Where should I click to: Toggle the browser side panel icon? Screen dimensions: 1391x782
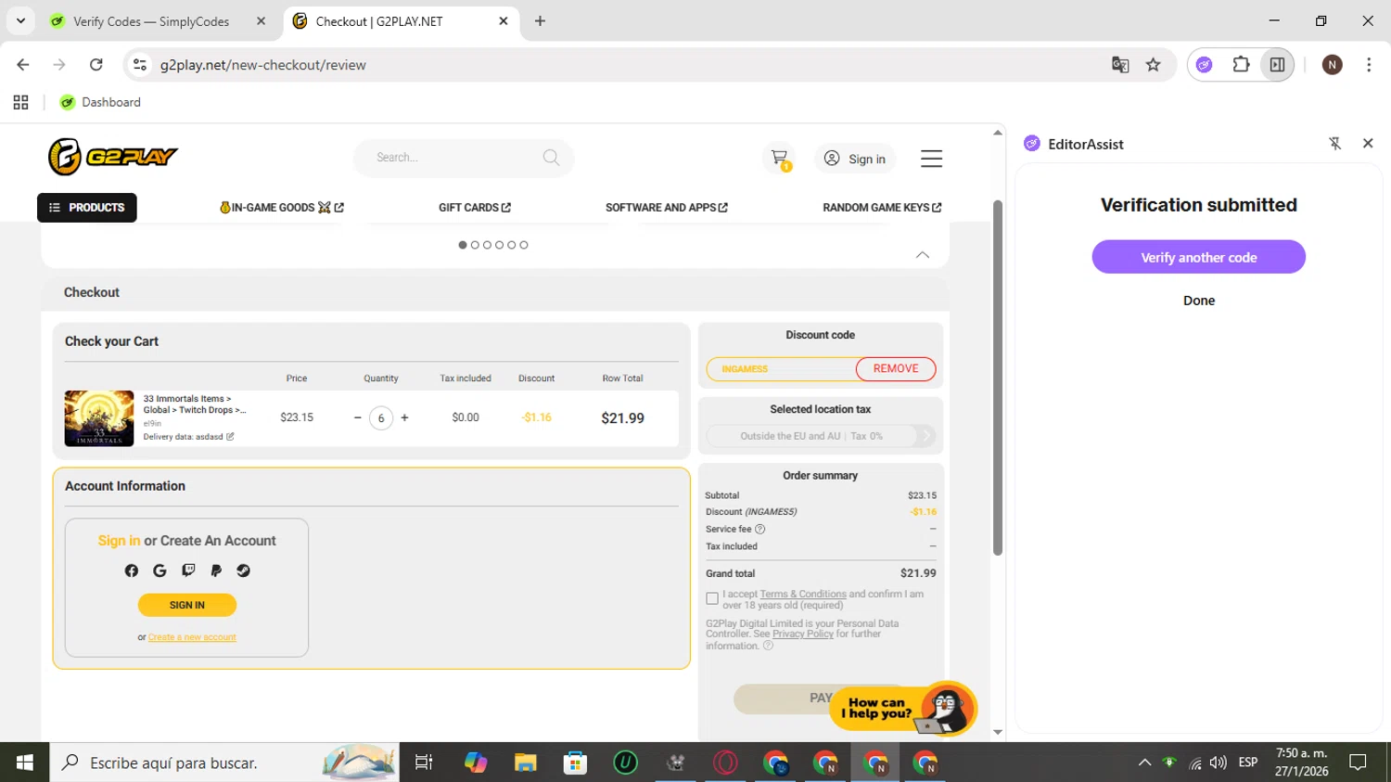1277,65
